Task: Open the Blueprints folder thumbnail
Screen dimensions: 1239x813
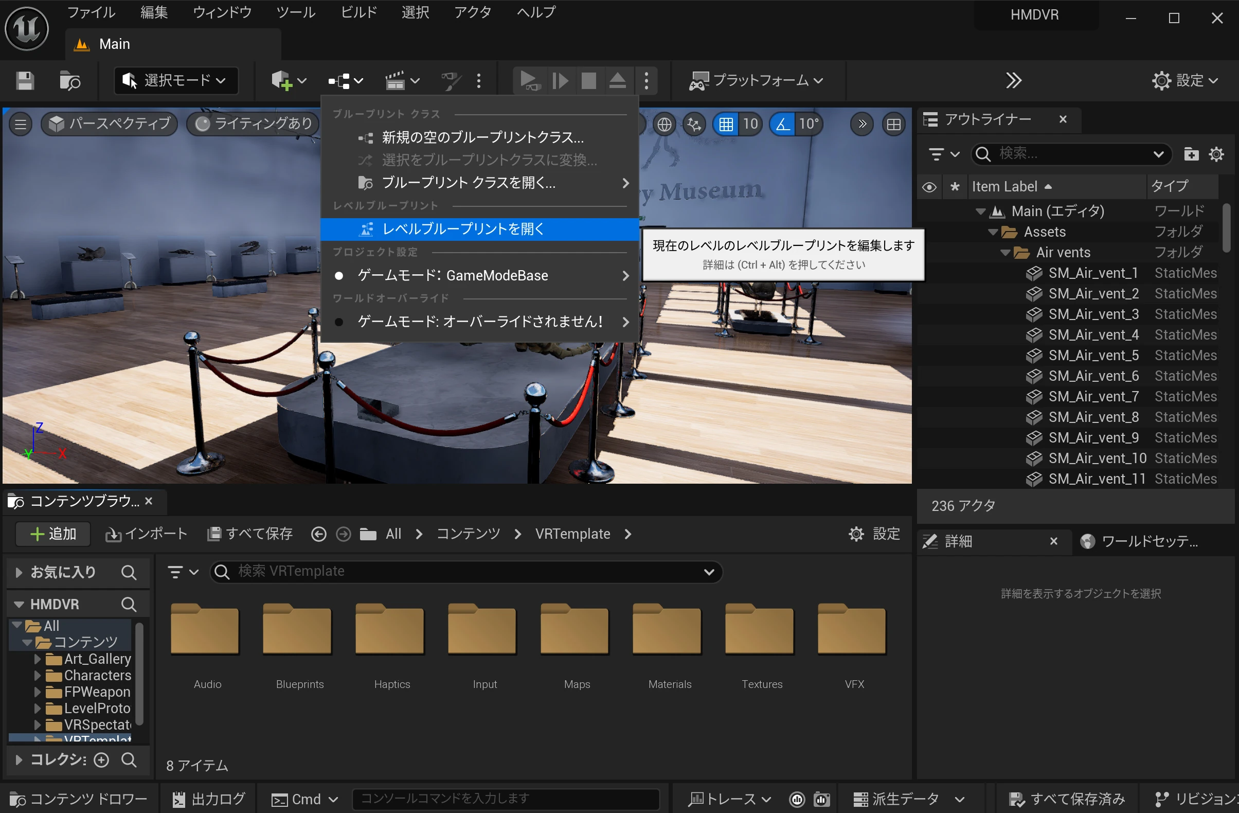Action: (297, 630)
